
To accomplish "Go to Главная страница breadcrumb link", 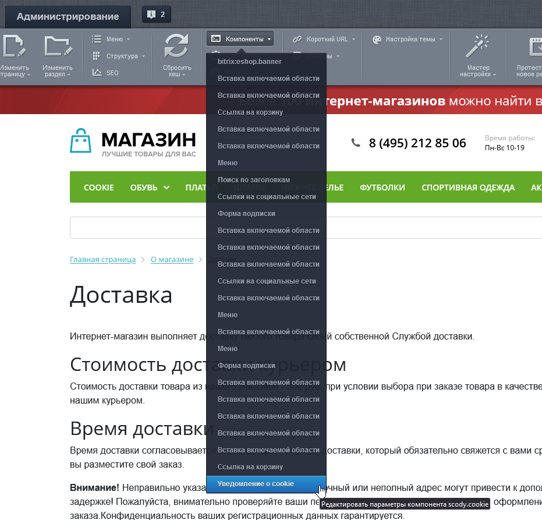I will [x=102, y=259].
